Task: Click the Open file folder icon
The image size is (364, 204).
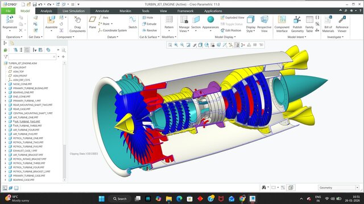Action: point(28,5)
